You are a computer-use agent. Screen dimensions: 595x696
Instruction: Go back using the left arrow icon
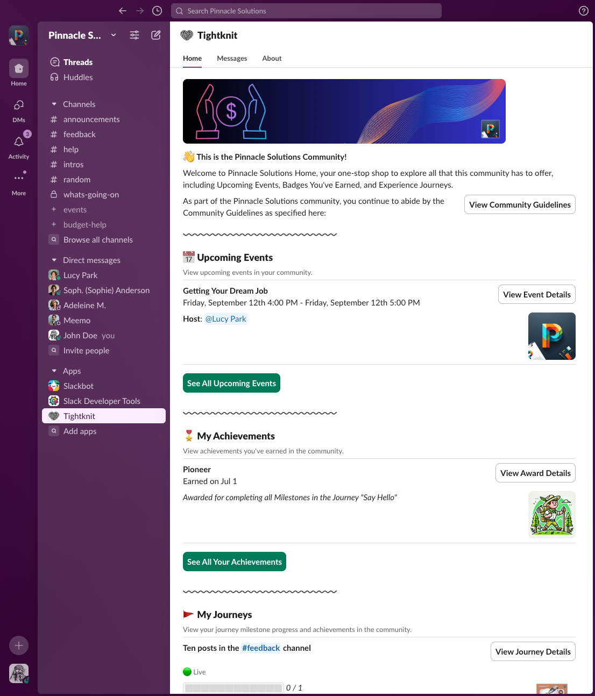coord(123,11)
